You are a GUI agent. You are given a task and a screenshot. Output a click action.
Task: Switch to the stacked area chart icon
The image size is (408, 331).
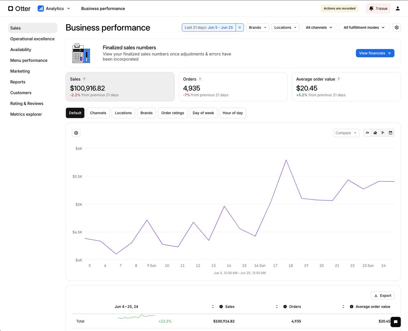(x=375, y=133)
